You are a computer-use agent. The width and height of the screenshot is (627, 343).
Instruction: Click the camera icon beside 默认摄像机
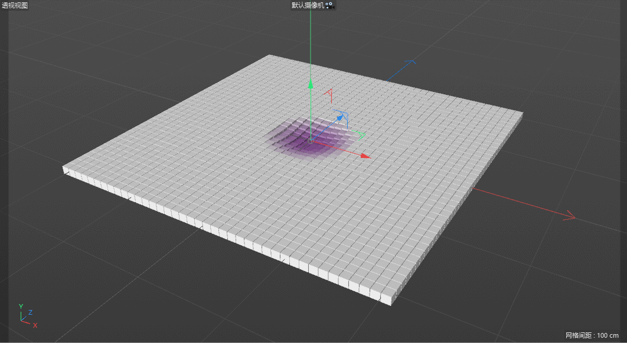[329, 5]
